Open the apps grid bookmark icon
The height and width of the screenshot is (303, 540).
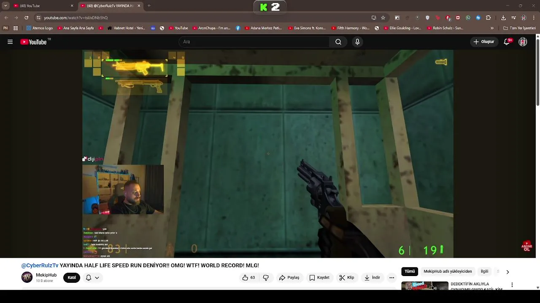[x=16, y=28]
